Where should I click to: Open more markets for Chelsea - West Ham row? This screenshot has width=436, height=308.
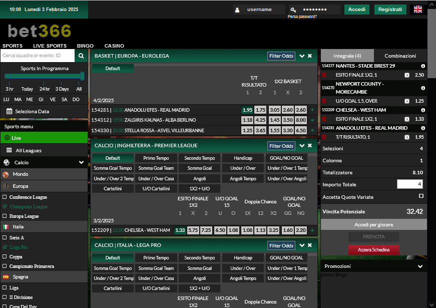click(x=312, y=230)
